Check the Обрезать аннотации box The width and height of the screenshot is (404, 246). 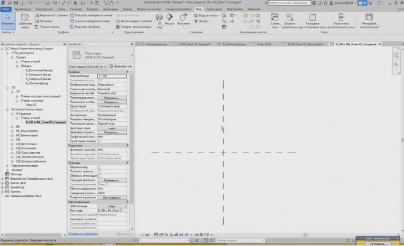[100, 176]
